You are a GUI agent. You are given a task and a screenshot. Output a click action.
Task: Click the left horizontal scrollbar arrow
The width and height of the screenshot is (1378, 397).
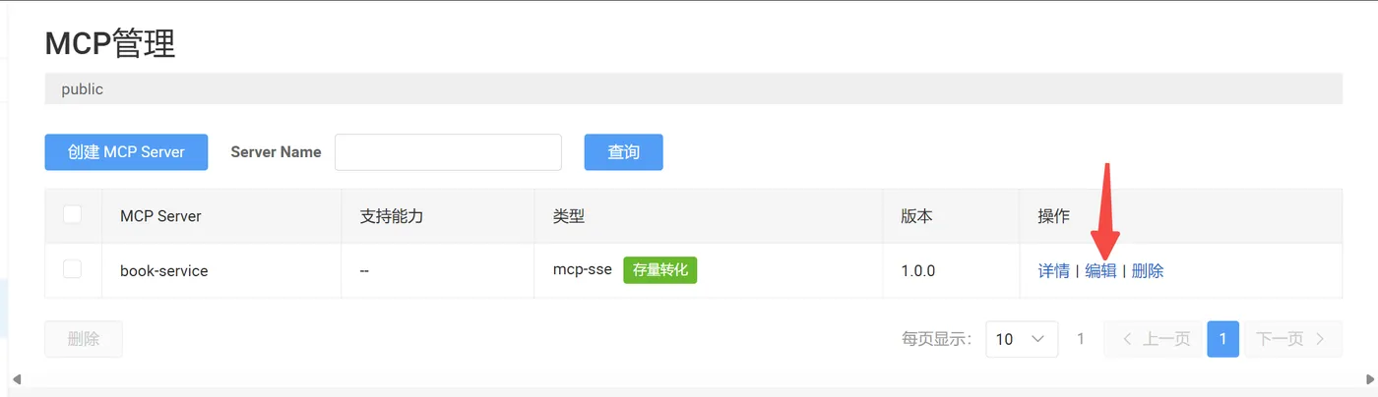pyautogui.click(x=16, y=378)
